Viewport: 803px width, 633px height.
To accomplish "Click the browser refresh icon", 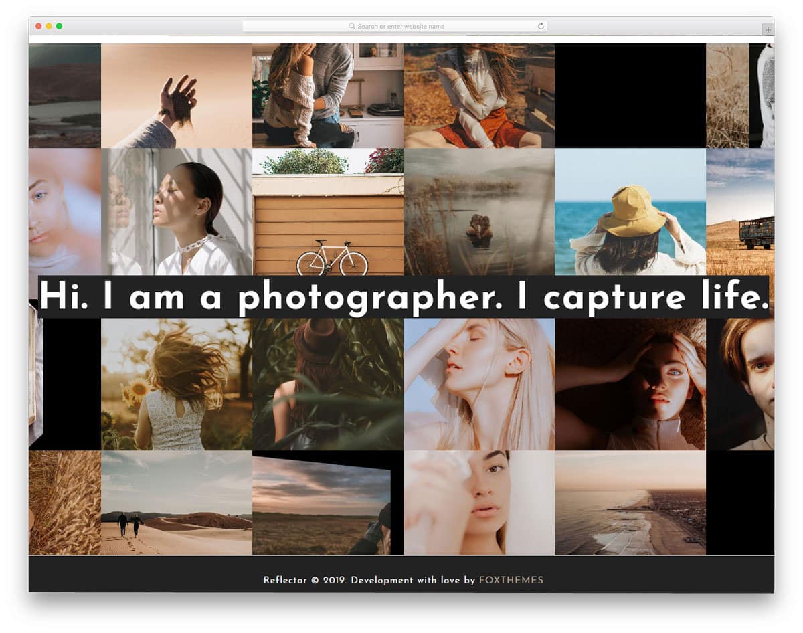I will pos(540,26).
